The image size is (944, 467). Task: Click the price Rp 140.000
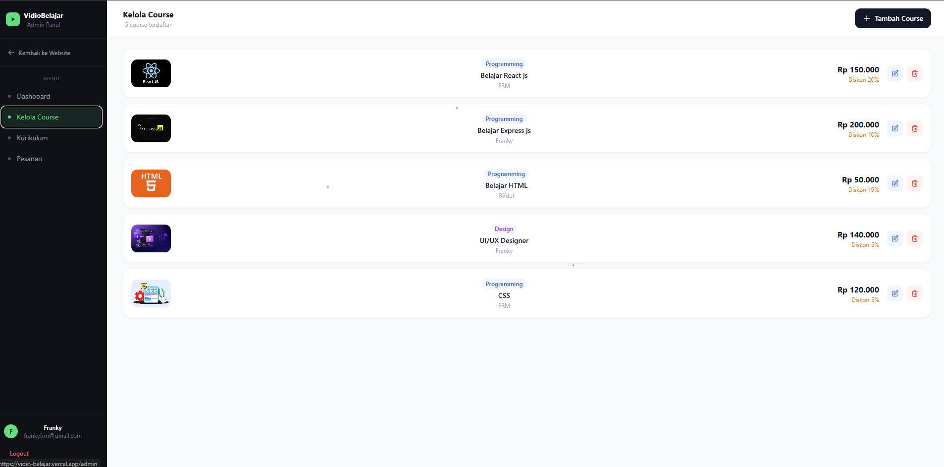point(858,235)
